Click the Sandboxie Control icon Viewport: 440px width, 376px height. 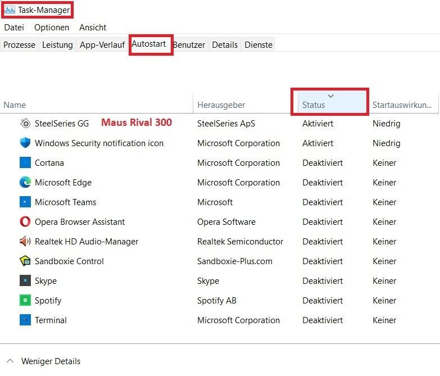(x=25, y=261)
